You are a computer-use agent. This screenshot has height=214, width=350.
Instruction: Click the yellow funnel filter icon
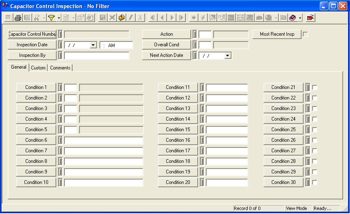(x=51, y=17)
